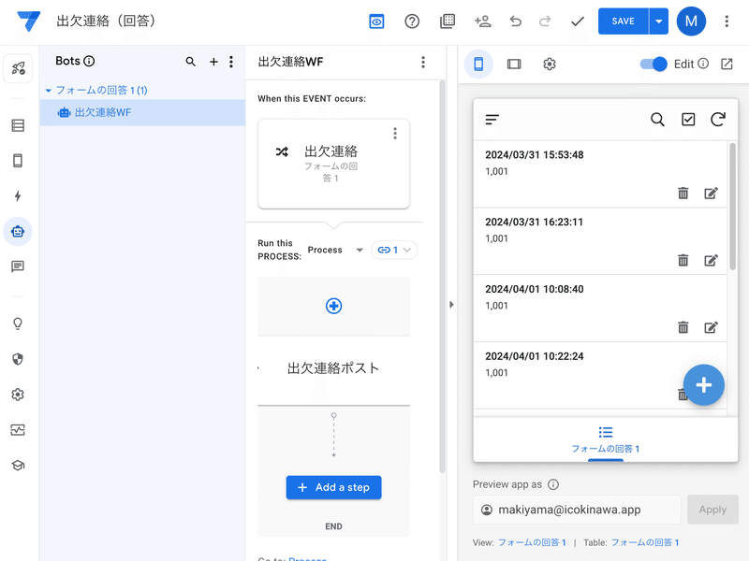Toggle multi-select checkbox icon in preview
The height and width of the screenshot is (561, 749).
[688, 120]
